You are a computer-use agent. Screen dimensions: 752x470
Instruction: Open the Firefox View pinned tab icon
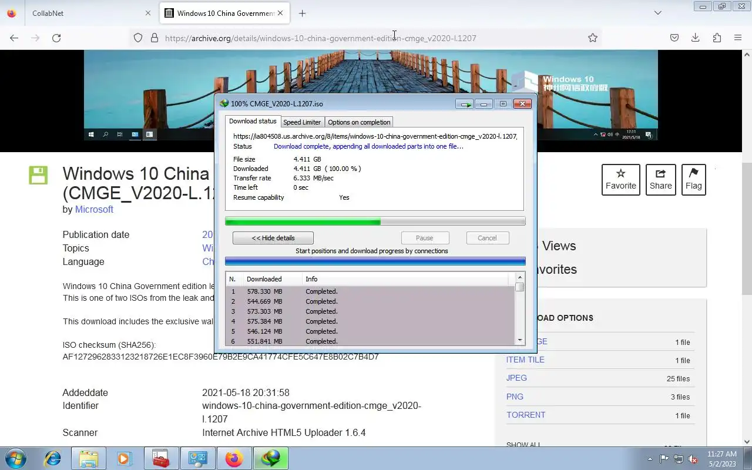tap(12, 13)
